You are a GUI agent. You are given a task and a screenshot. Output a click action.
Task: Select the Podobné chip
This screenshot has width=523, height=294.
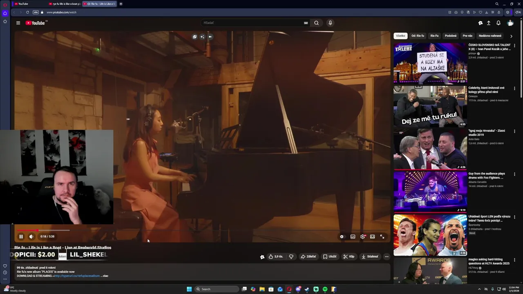click(451, 36)
